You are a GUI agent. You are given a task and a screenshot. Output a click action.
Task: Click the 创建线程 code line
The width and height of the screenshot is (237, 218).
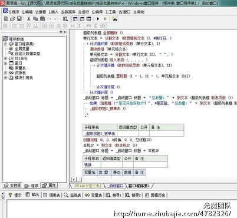coord(117,140)
